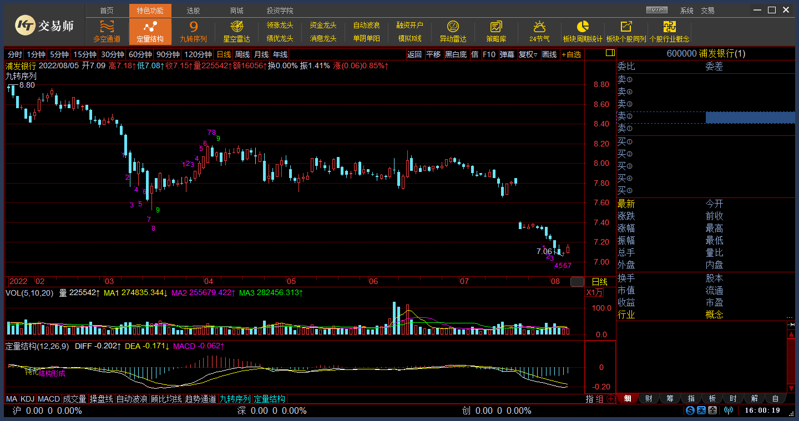
Task: Open the three-dots more button by 概念
Action: tap(790, 317)
